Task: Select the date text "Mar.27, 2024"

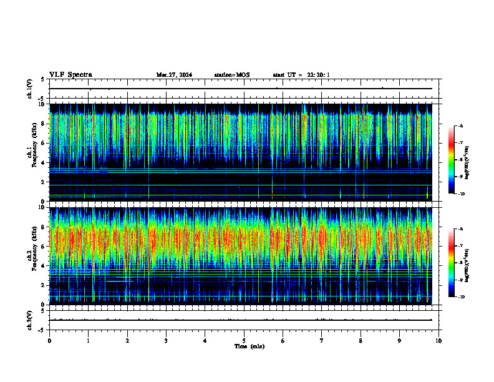Action: tap(174, 75)
